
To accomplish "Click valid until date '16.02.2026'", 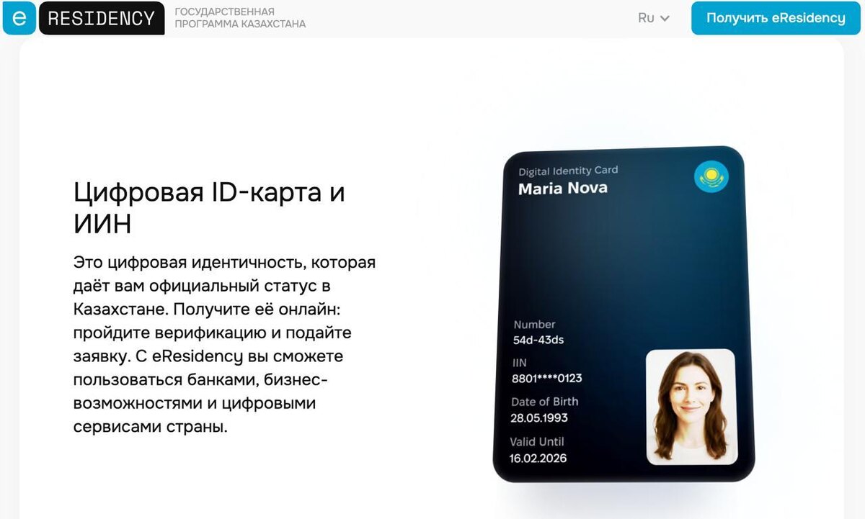I will point(538,459).
